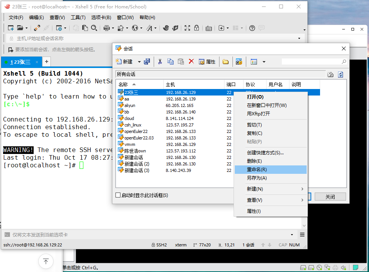Open session properties gear icon in main toolbar

coord(59,28)
